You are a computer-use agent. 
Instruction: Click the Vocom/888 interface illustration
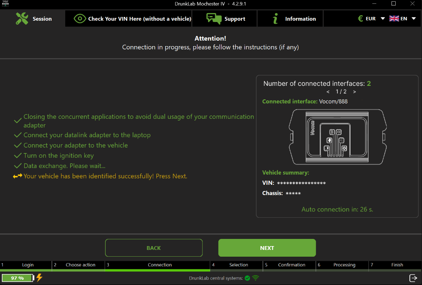pyautogui.click(x=338, y=137)
